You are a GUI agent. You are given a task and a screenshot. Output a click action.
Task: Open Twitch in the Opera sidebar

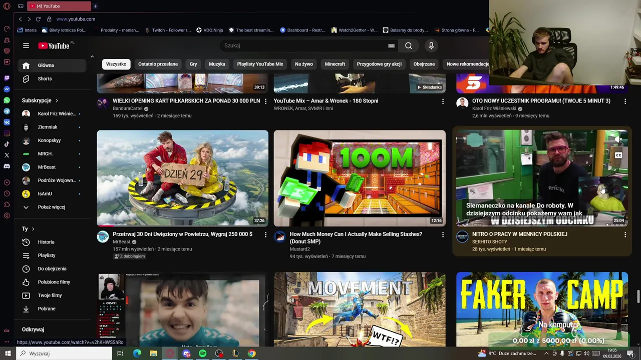coord(7,78)
